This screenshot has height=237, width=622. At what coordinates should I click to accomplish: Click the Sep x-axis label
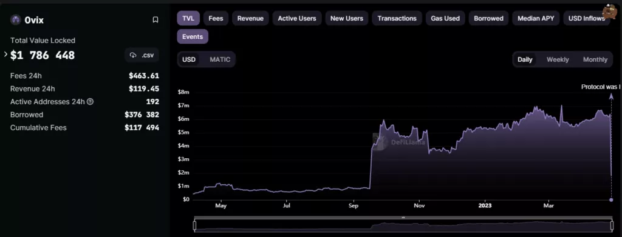point(353,205)
